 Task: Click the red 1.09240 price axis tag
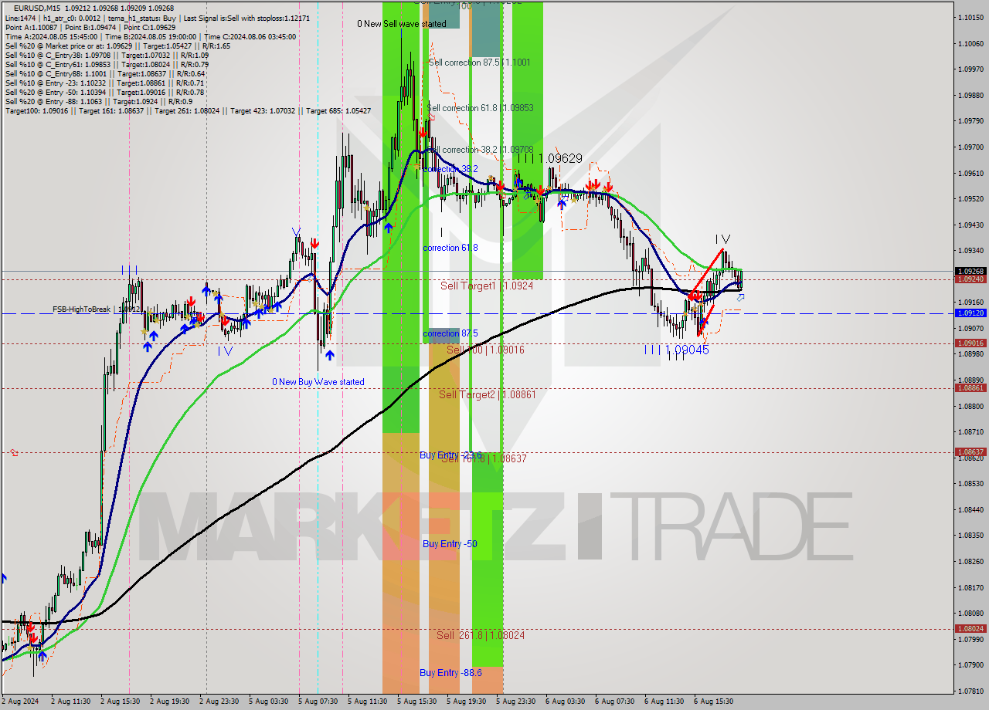(x=970, y=279)
